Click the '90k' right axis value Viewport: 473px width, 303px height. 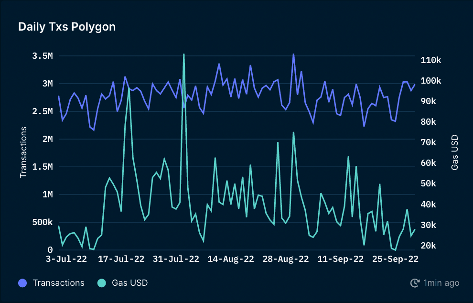429,101
